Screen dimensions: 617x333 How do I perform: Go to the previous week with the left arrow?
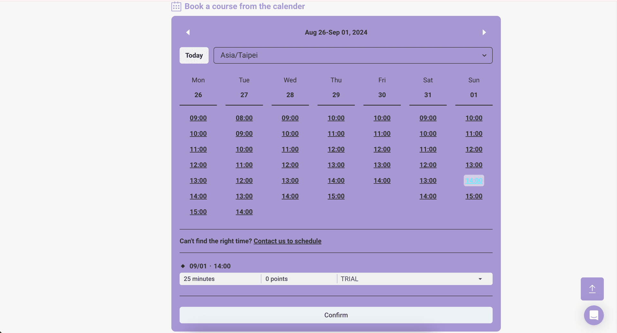pyautogui.click(x=188, y=32)
